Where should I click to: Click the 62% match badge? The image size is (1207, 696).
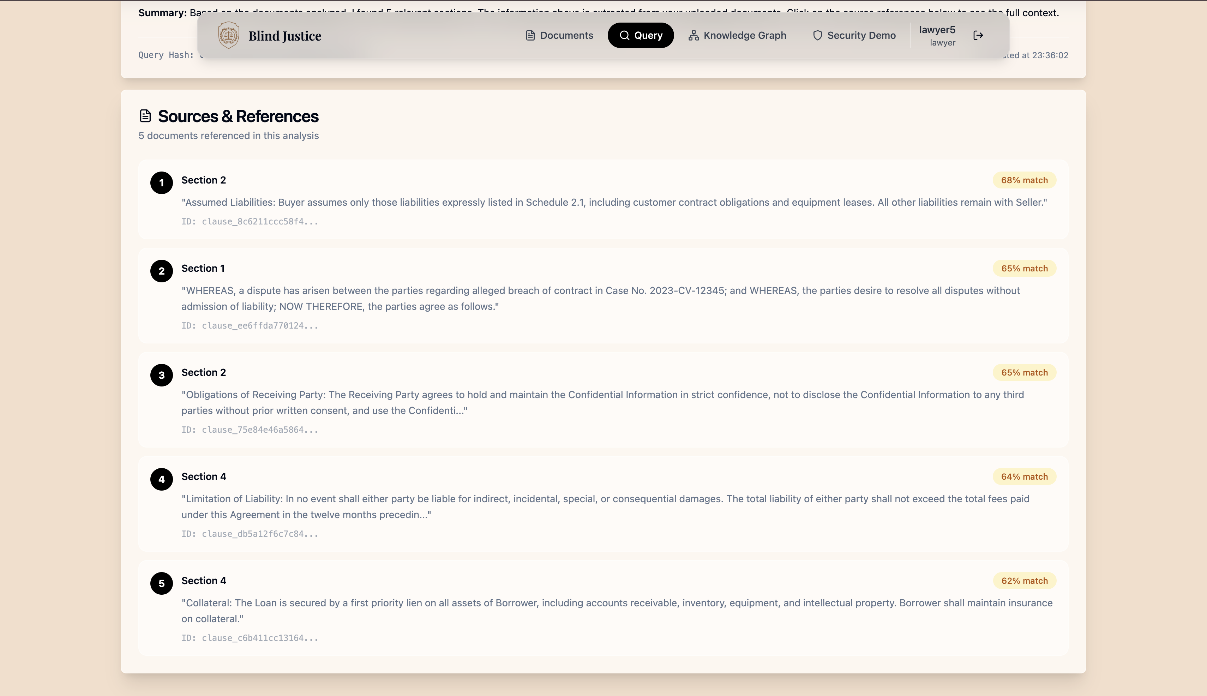pos(1025,581)
